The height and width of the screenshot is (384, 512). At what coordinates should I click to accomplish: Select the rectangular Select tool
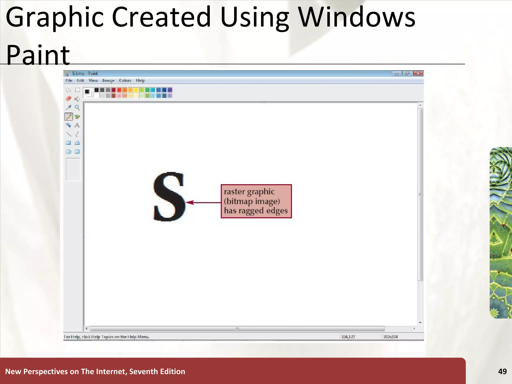point(77,90)
